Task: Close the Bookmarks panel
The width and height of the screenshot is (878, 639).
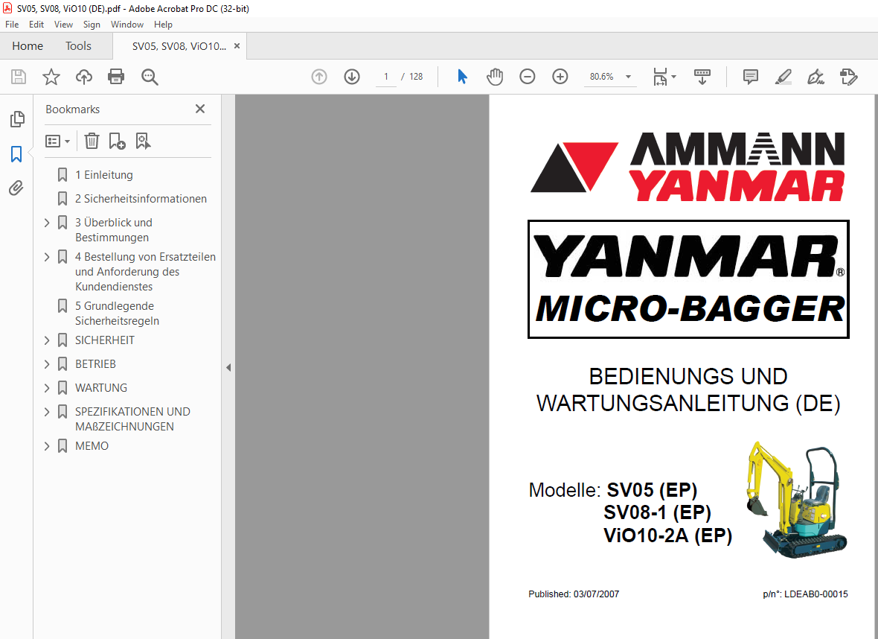Action: [200, 109]
